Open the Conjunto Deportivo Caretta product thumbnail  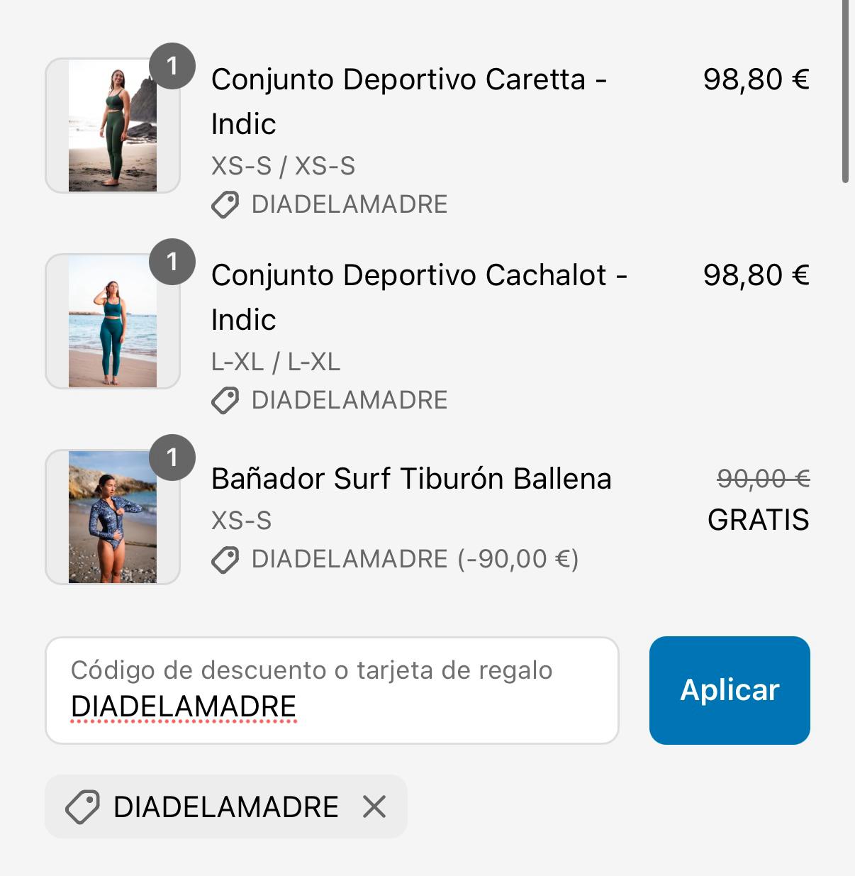(113, 126)
